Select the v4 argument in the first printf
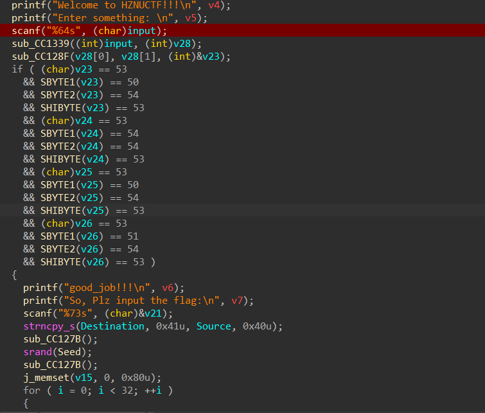Screen dimensions: 485x413 214,5
